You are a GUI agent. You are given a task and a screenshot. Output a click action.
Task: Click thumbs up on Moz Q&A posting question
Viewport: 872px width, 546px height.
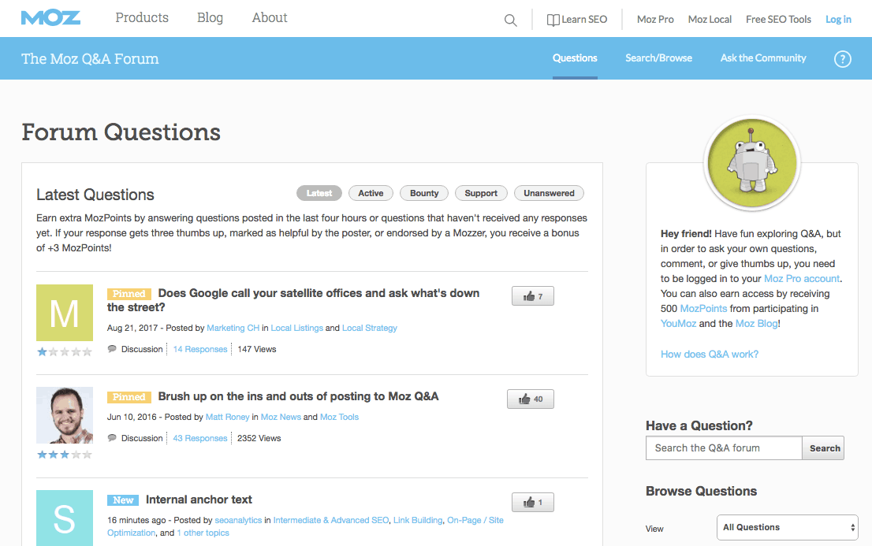(x=530, y=399)
